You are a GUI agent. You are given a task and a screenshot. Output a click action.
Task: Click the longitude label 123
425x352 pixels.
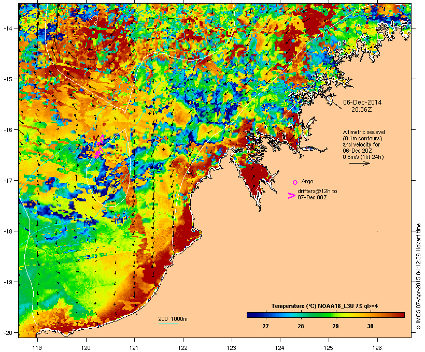pyautogui.click(x=232, y=348)
